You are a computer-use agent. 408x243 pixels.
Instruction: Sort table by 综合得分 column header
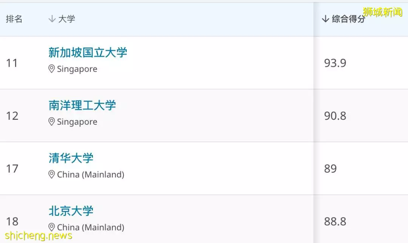point(348,19)
